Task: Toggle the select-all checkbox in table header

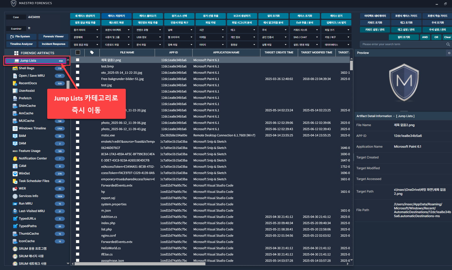Action: [x=78, y=52]
